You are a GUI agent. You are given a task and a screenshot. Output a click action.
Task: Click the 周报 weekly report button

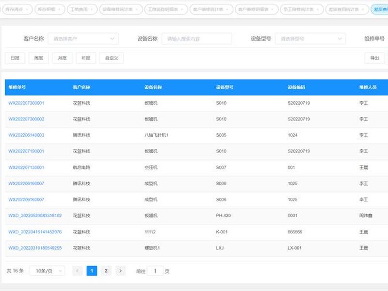point(39,58)
